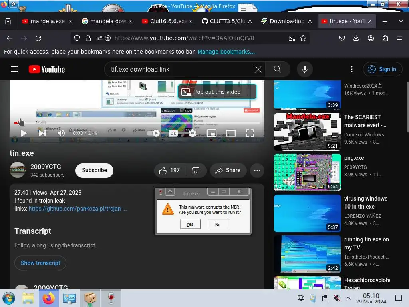Go to YouTube home logo
The height and width of the screenshot is (307, 409).
click(47, 69)
